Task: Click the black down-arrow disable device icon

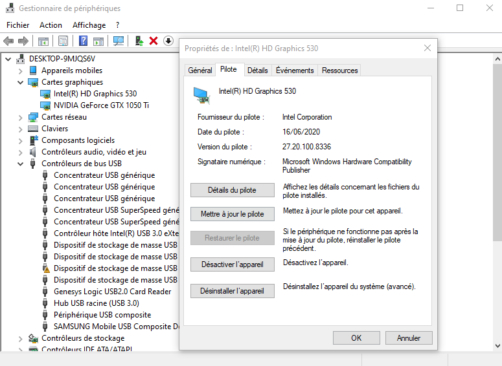Action: (168, 41)
